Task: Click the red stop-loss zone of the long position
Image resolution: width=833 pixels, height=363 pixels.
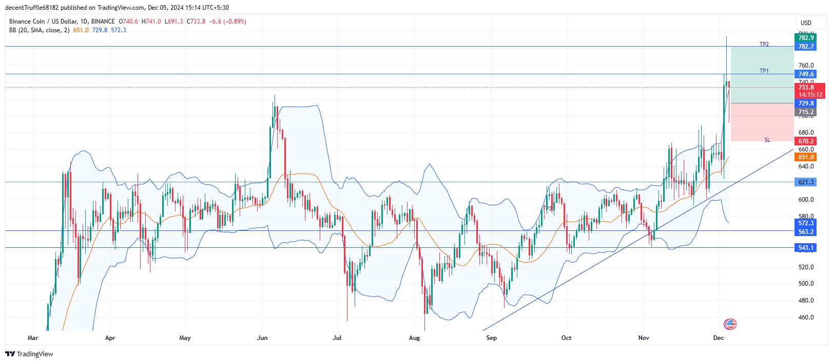Action: 762,122
